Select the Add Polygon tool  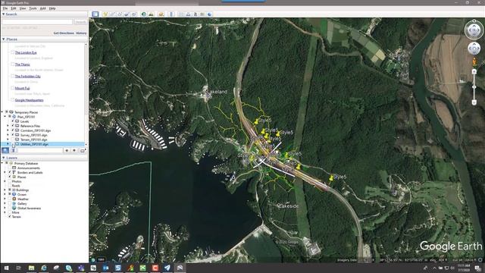(x=113, y=14)
